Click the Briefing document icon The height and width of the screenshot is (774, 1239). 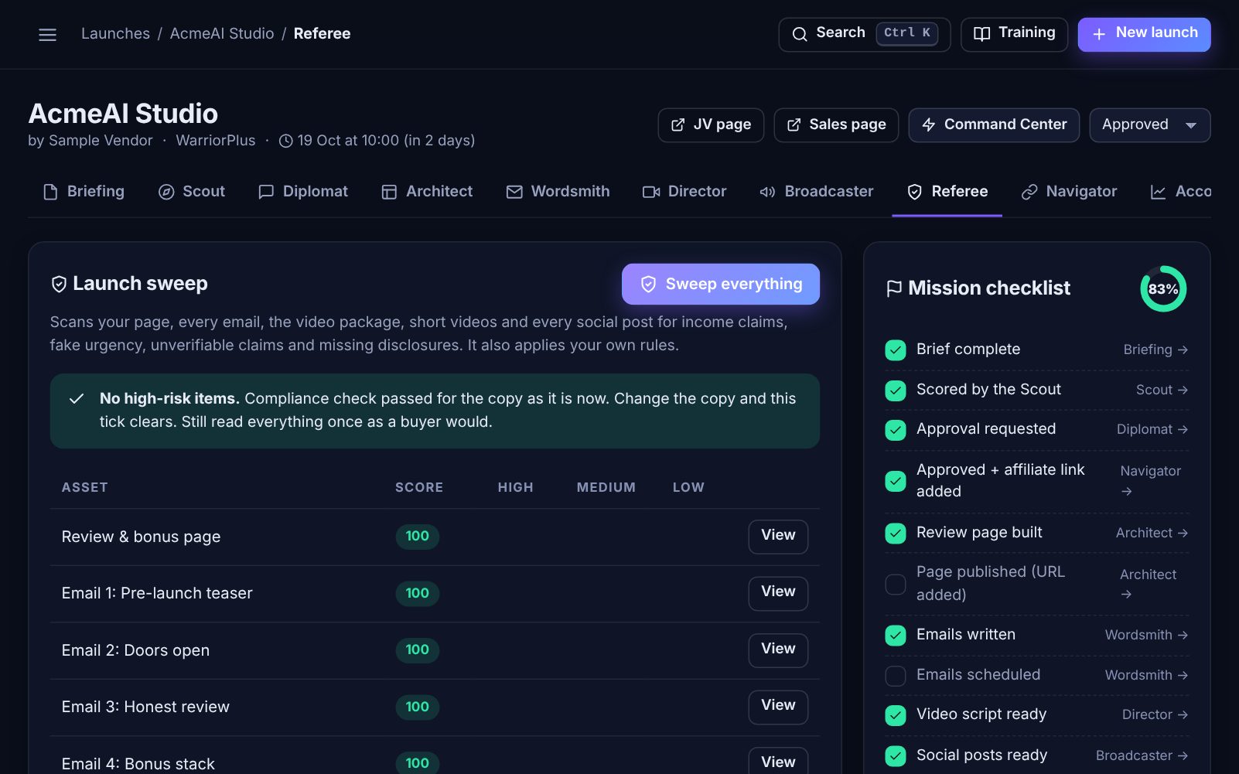point(50,192)
